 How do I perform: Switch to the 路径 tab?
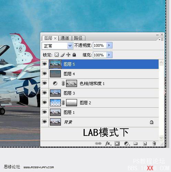click(78, 38)
